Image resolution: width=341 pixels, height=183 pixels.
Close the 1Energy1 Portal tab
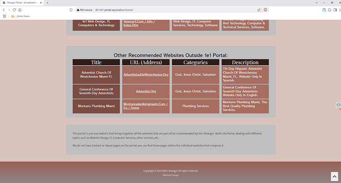[x=41, y=2]
